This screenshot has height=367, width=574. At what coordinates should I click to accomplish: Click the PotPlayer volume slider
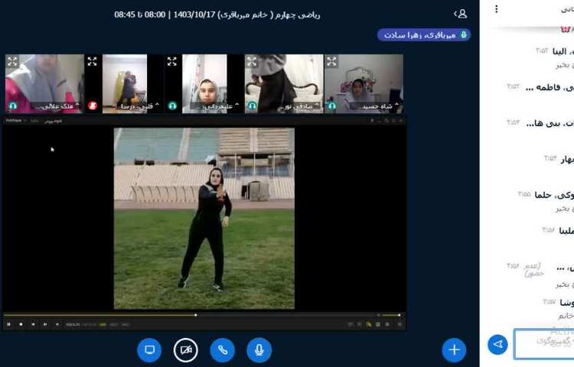(391, 315)
